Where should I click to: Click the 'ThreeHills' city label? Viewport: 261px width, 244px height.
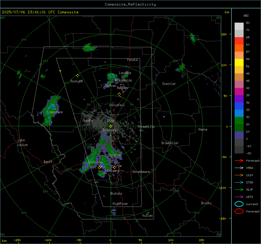coord(146,127)
